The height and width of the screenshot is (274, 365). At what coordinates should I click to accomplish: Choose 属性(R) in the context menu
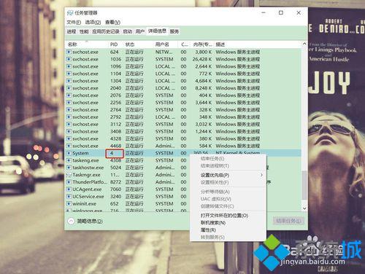208,230
